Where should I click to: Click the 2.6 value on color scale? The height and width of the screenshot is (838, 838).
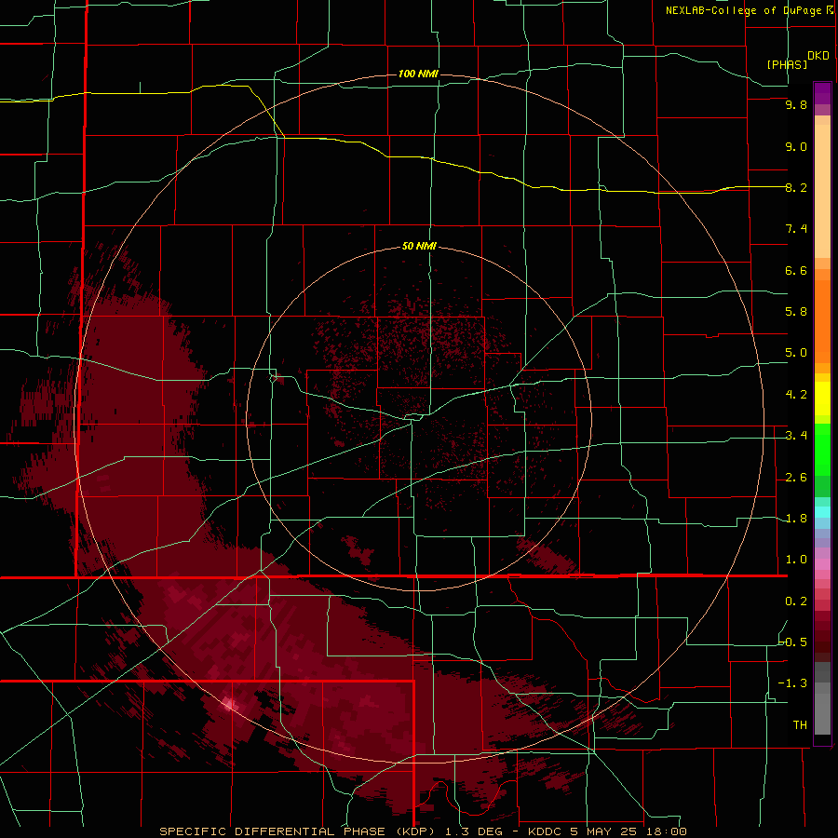pyautogui.click(x=796, y=478)
